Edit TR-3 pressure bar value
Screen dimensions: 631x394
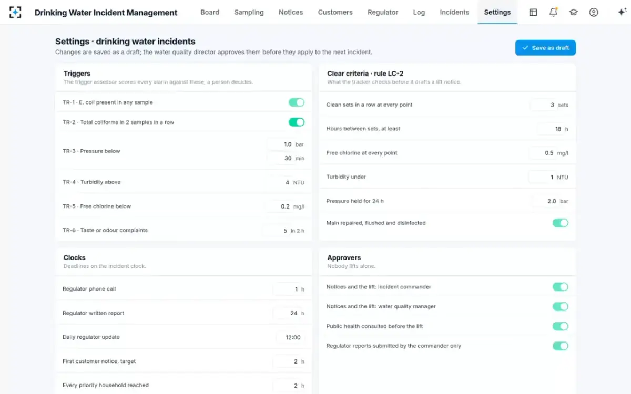click(280, 144)
